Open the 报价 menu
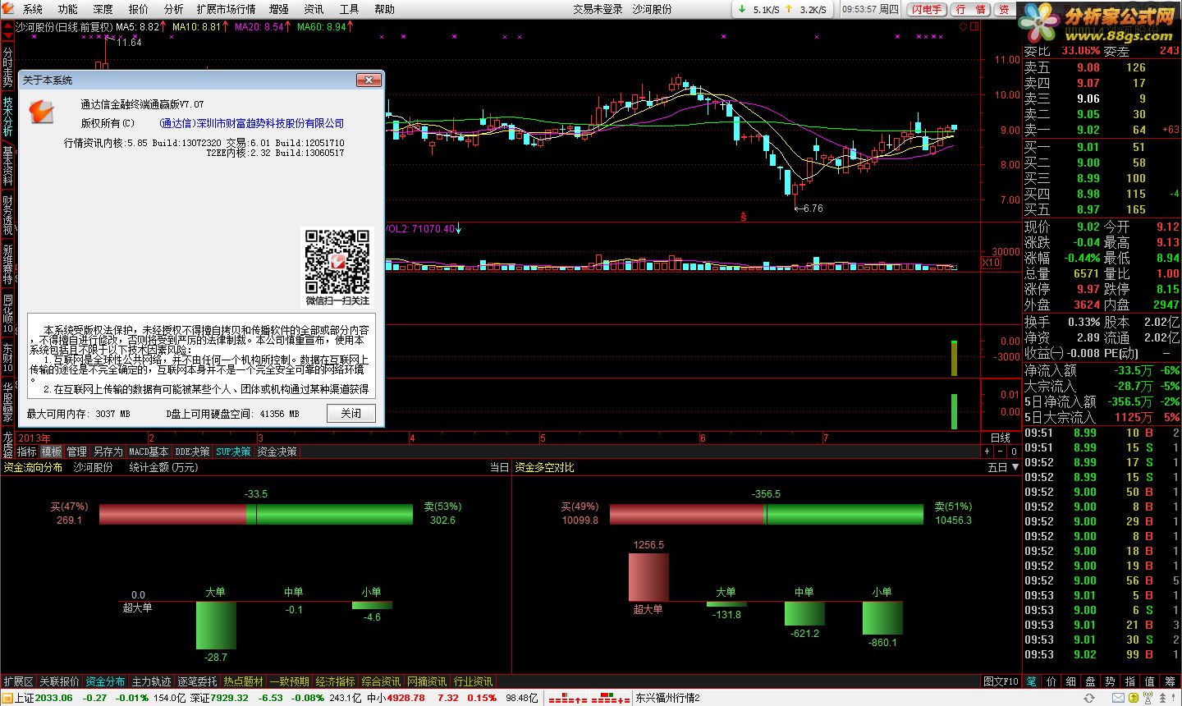 pyautogui.click(x=139, y=9)
